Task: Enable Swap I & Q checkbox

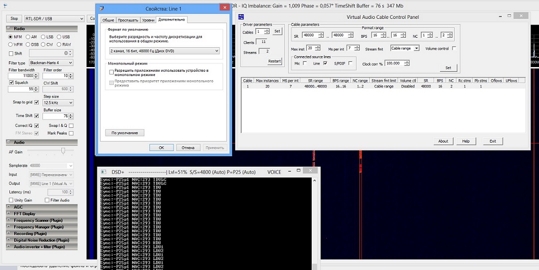Action: point(71,126)
